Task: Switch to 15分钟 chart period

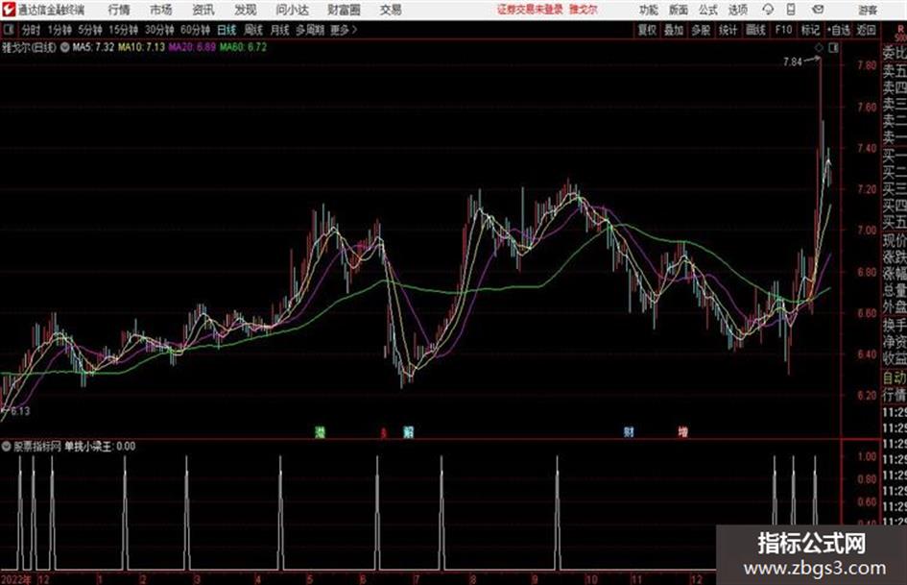Action: (x=124, y=30)
